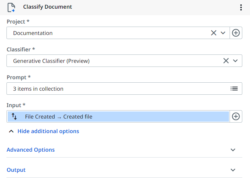Select the Documentation project field
This screenshot has width=250, height=182.
tap(108, 33)
